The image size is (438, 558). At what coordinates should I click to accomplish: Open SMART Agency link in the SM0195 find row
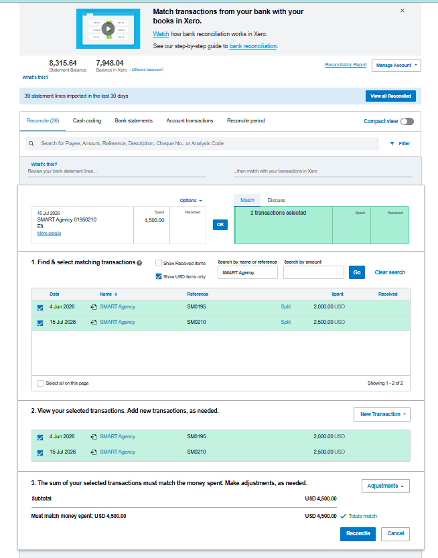117,306
